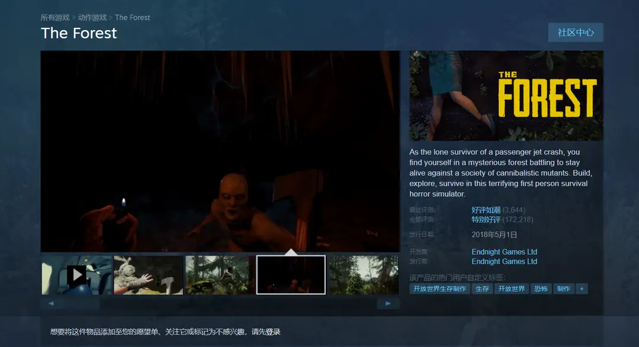The height and width of the screenshot is (347, 639).
Task: Select the 生存 tag
Action: (x=482, y=288)
